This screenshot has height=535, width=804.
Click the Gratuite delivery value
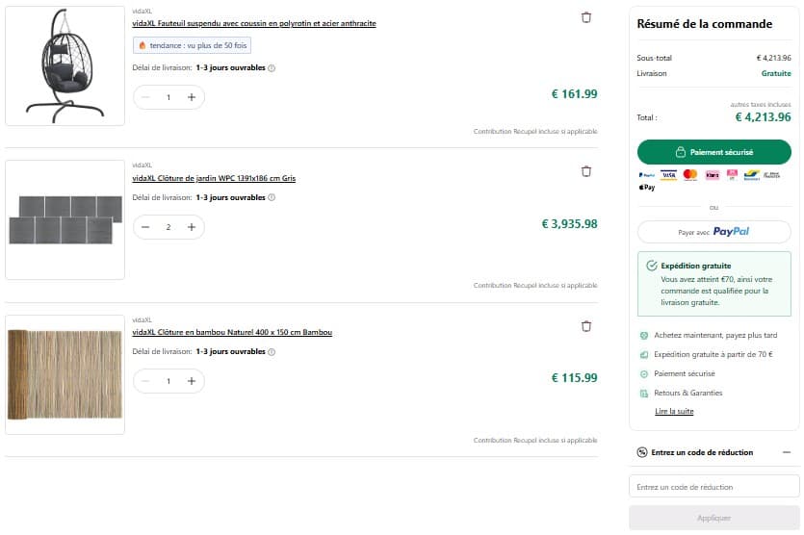776,73
